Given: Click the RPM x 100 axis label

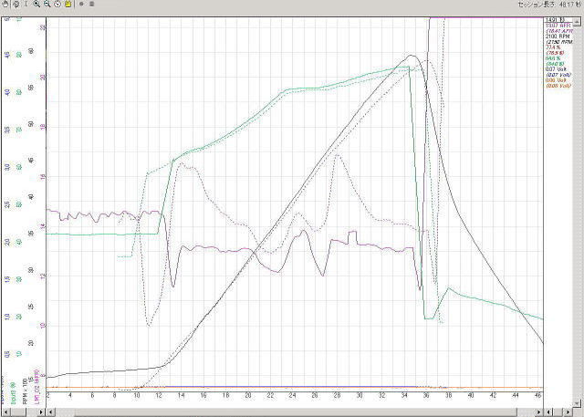Looking at the screenshot, I should pyautogui.click(x=25, y=391).
